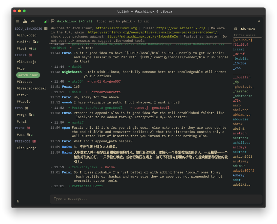Click the #archlinux (+Cnrt) channel title
Screen dimensions: 277x224
(74, 21)
